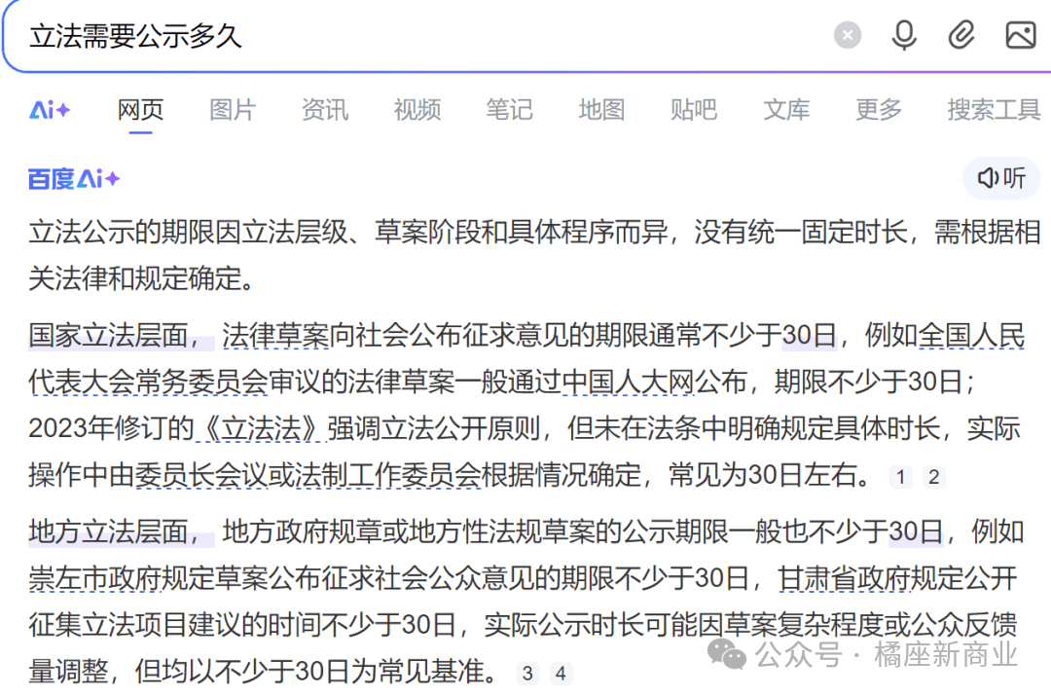Viewport: 1051px width, 696px height.
Task: Click the 百度Ai+ logo
Action: (74, 179)
